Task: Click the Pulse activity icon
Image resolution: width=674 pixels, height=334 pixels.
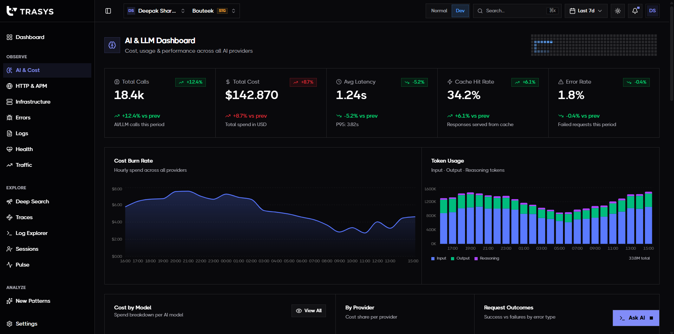Action: pos(9,265)
